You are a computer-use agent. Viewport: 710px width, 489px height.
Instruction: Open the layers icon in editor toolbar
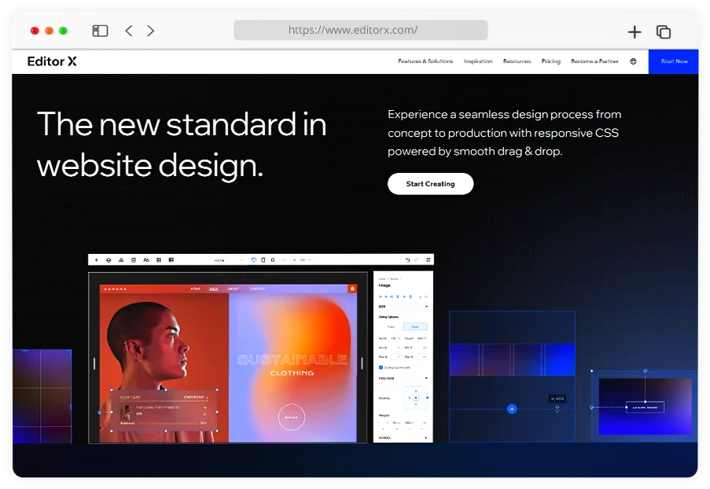tap(109, 260)
